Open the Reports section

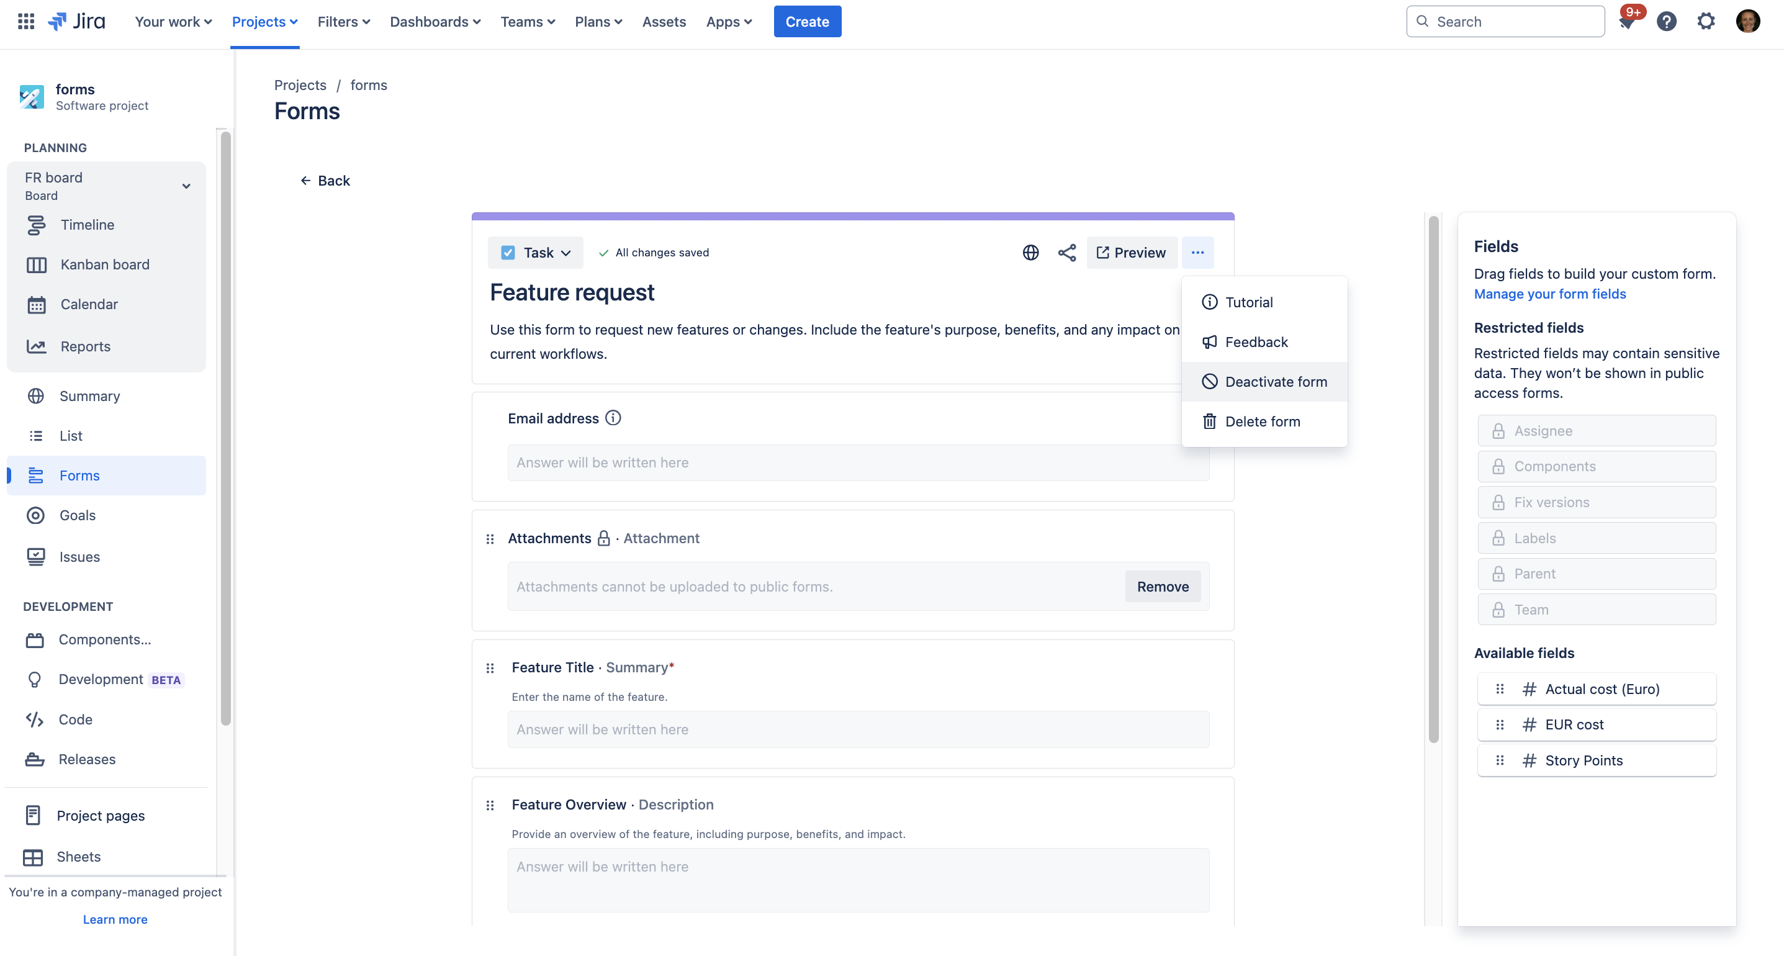click(x=85, y=346)
